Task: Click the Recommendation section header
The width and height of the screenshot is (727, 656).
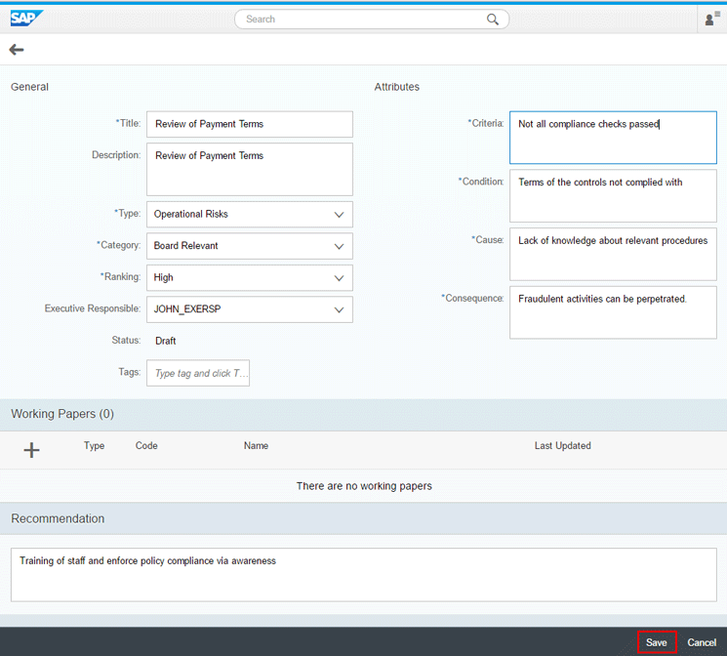Action: [x=58, y=518]
